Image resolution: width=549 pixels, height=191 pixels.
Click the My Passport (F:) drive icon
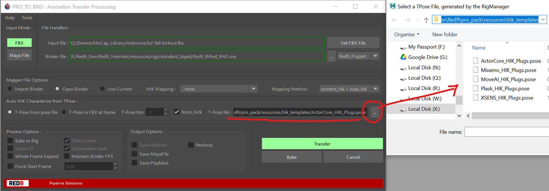tap(403, 47)
